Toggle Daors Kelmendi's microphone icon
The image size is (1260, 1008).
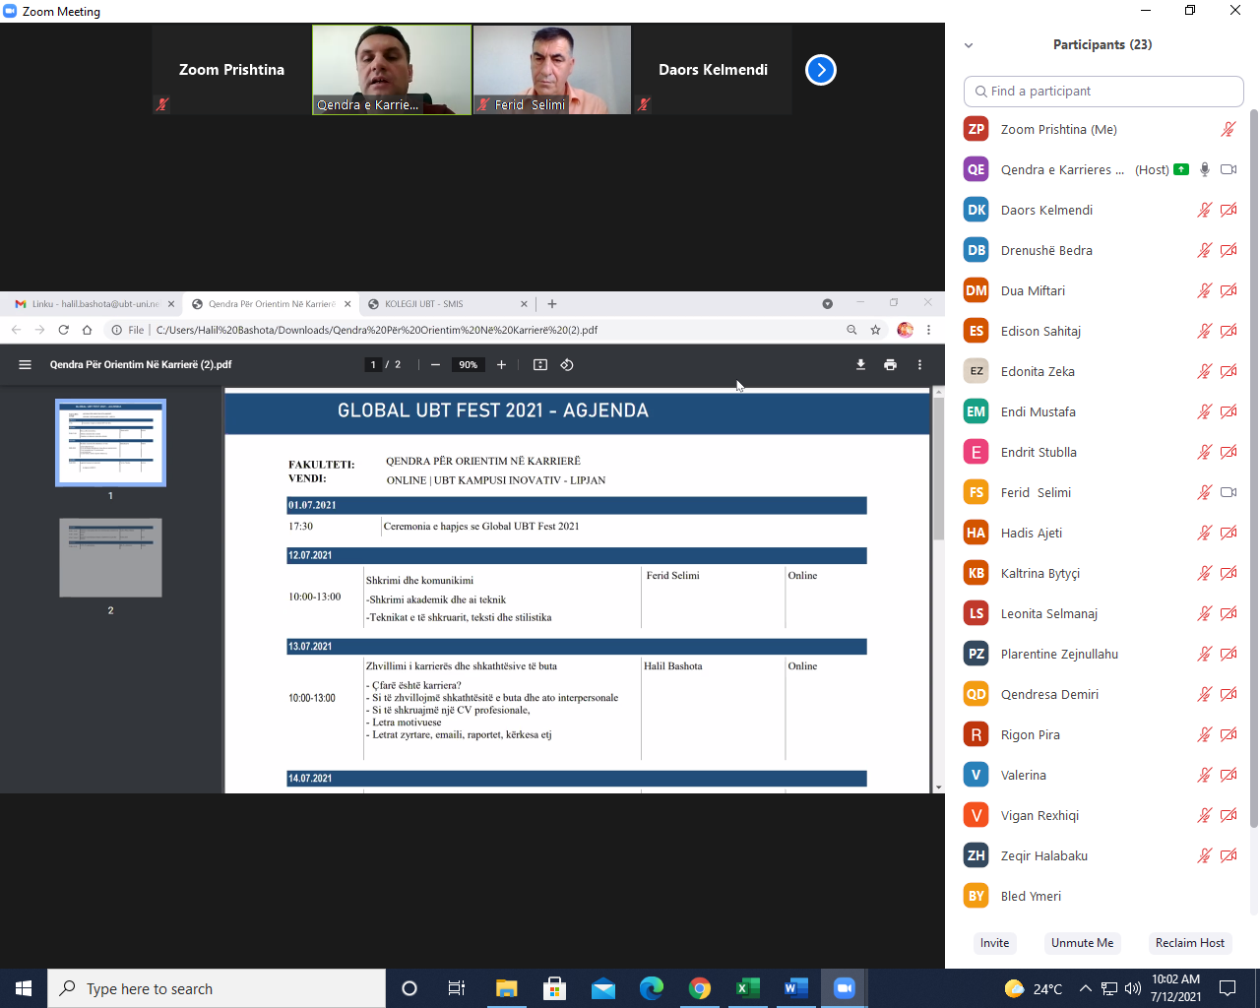coord(1203,210)
